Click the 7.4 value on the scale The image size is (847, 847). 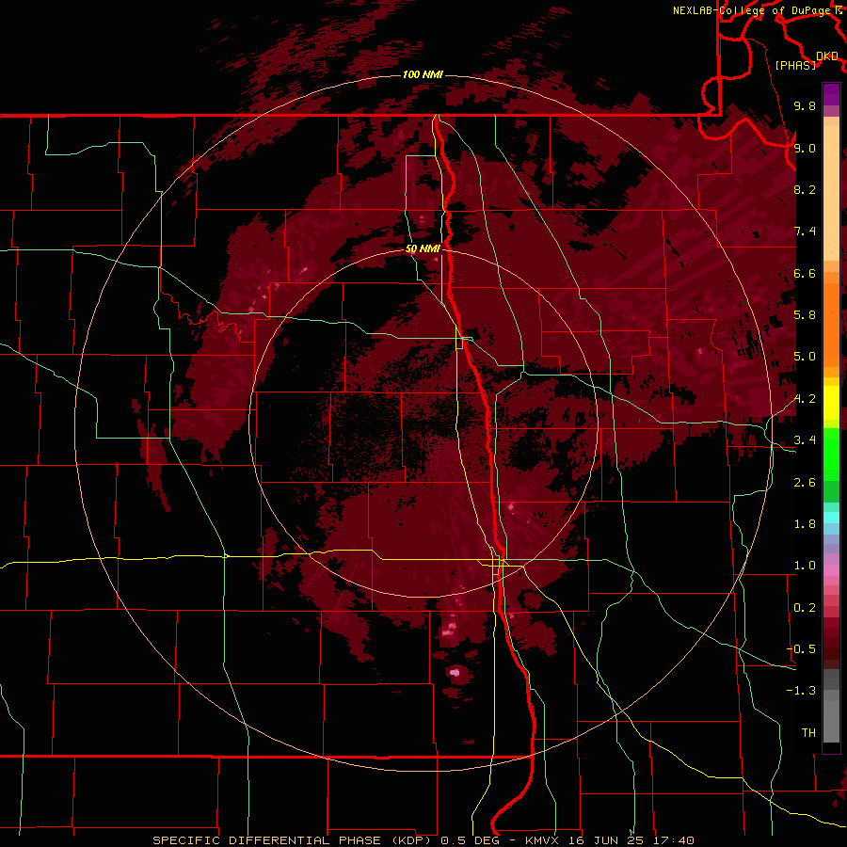pyautogui.click(x=805, y=232)
